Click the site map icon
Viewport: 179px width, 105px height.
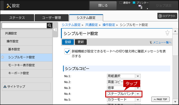point(5,87)
